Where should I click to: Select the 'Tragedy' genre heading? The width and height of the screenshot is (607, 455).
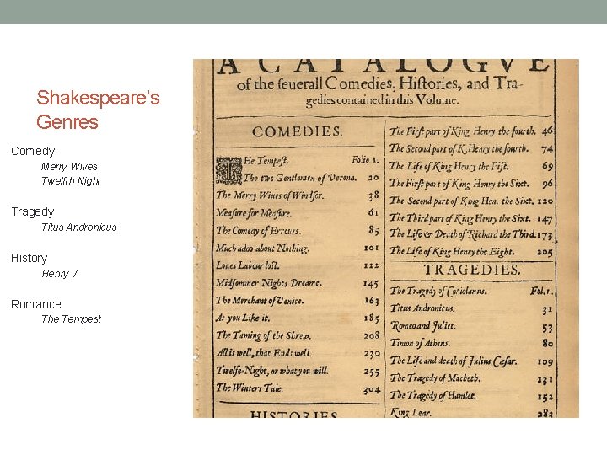[x=33, y=211]
